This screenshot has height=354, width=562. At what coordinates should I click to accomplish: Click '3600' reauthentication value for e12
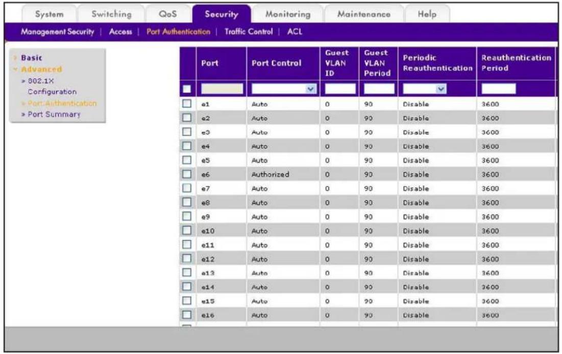(x=491, y=259)
